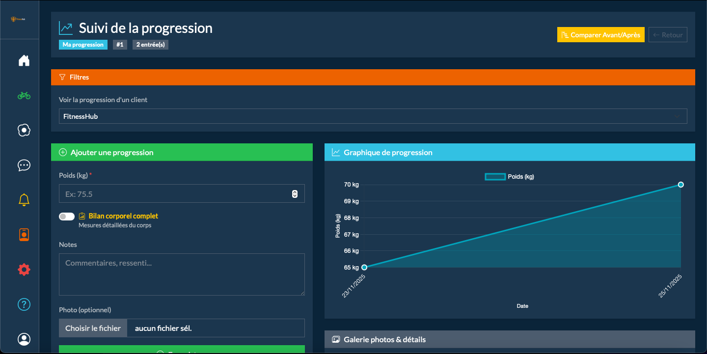This screenshot has width=707, height=354.
Task: Click into the Notes text area
Action: click(x=182, y=274)
